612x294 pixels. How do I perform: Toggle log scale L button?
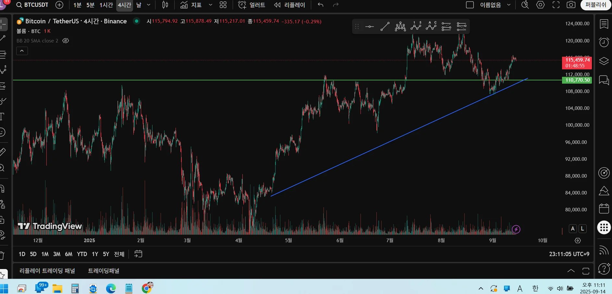(582, 229)
